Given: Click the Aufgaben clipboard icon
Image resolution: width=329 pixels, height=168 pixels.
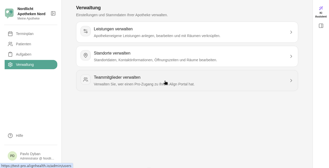Looking at the screenshot, I should (x=10, y=54).
